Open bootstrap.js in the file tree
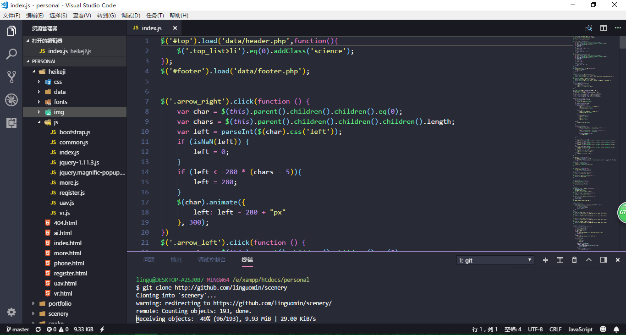The width and height of the screenshot is (626, 335). click(x=75, y=132)
